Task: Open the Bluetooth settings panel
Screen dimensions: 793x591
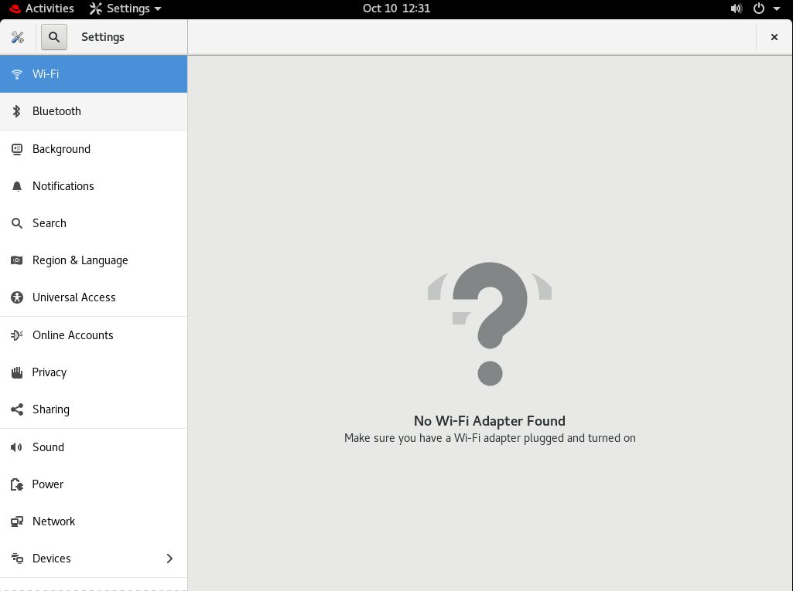Action: click(x=56, y=111)
